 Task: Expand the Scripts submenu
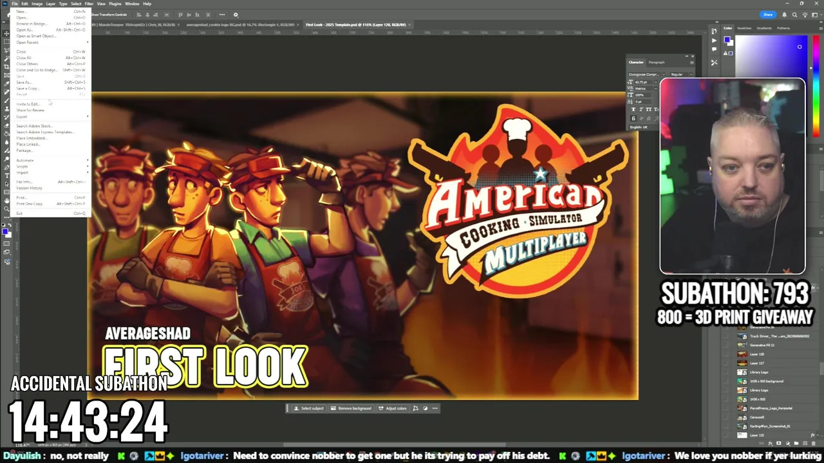(x=51, y=167)
